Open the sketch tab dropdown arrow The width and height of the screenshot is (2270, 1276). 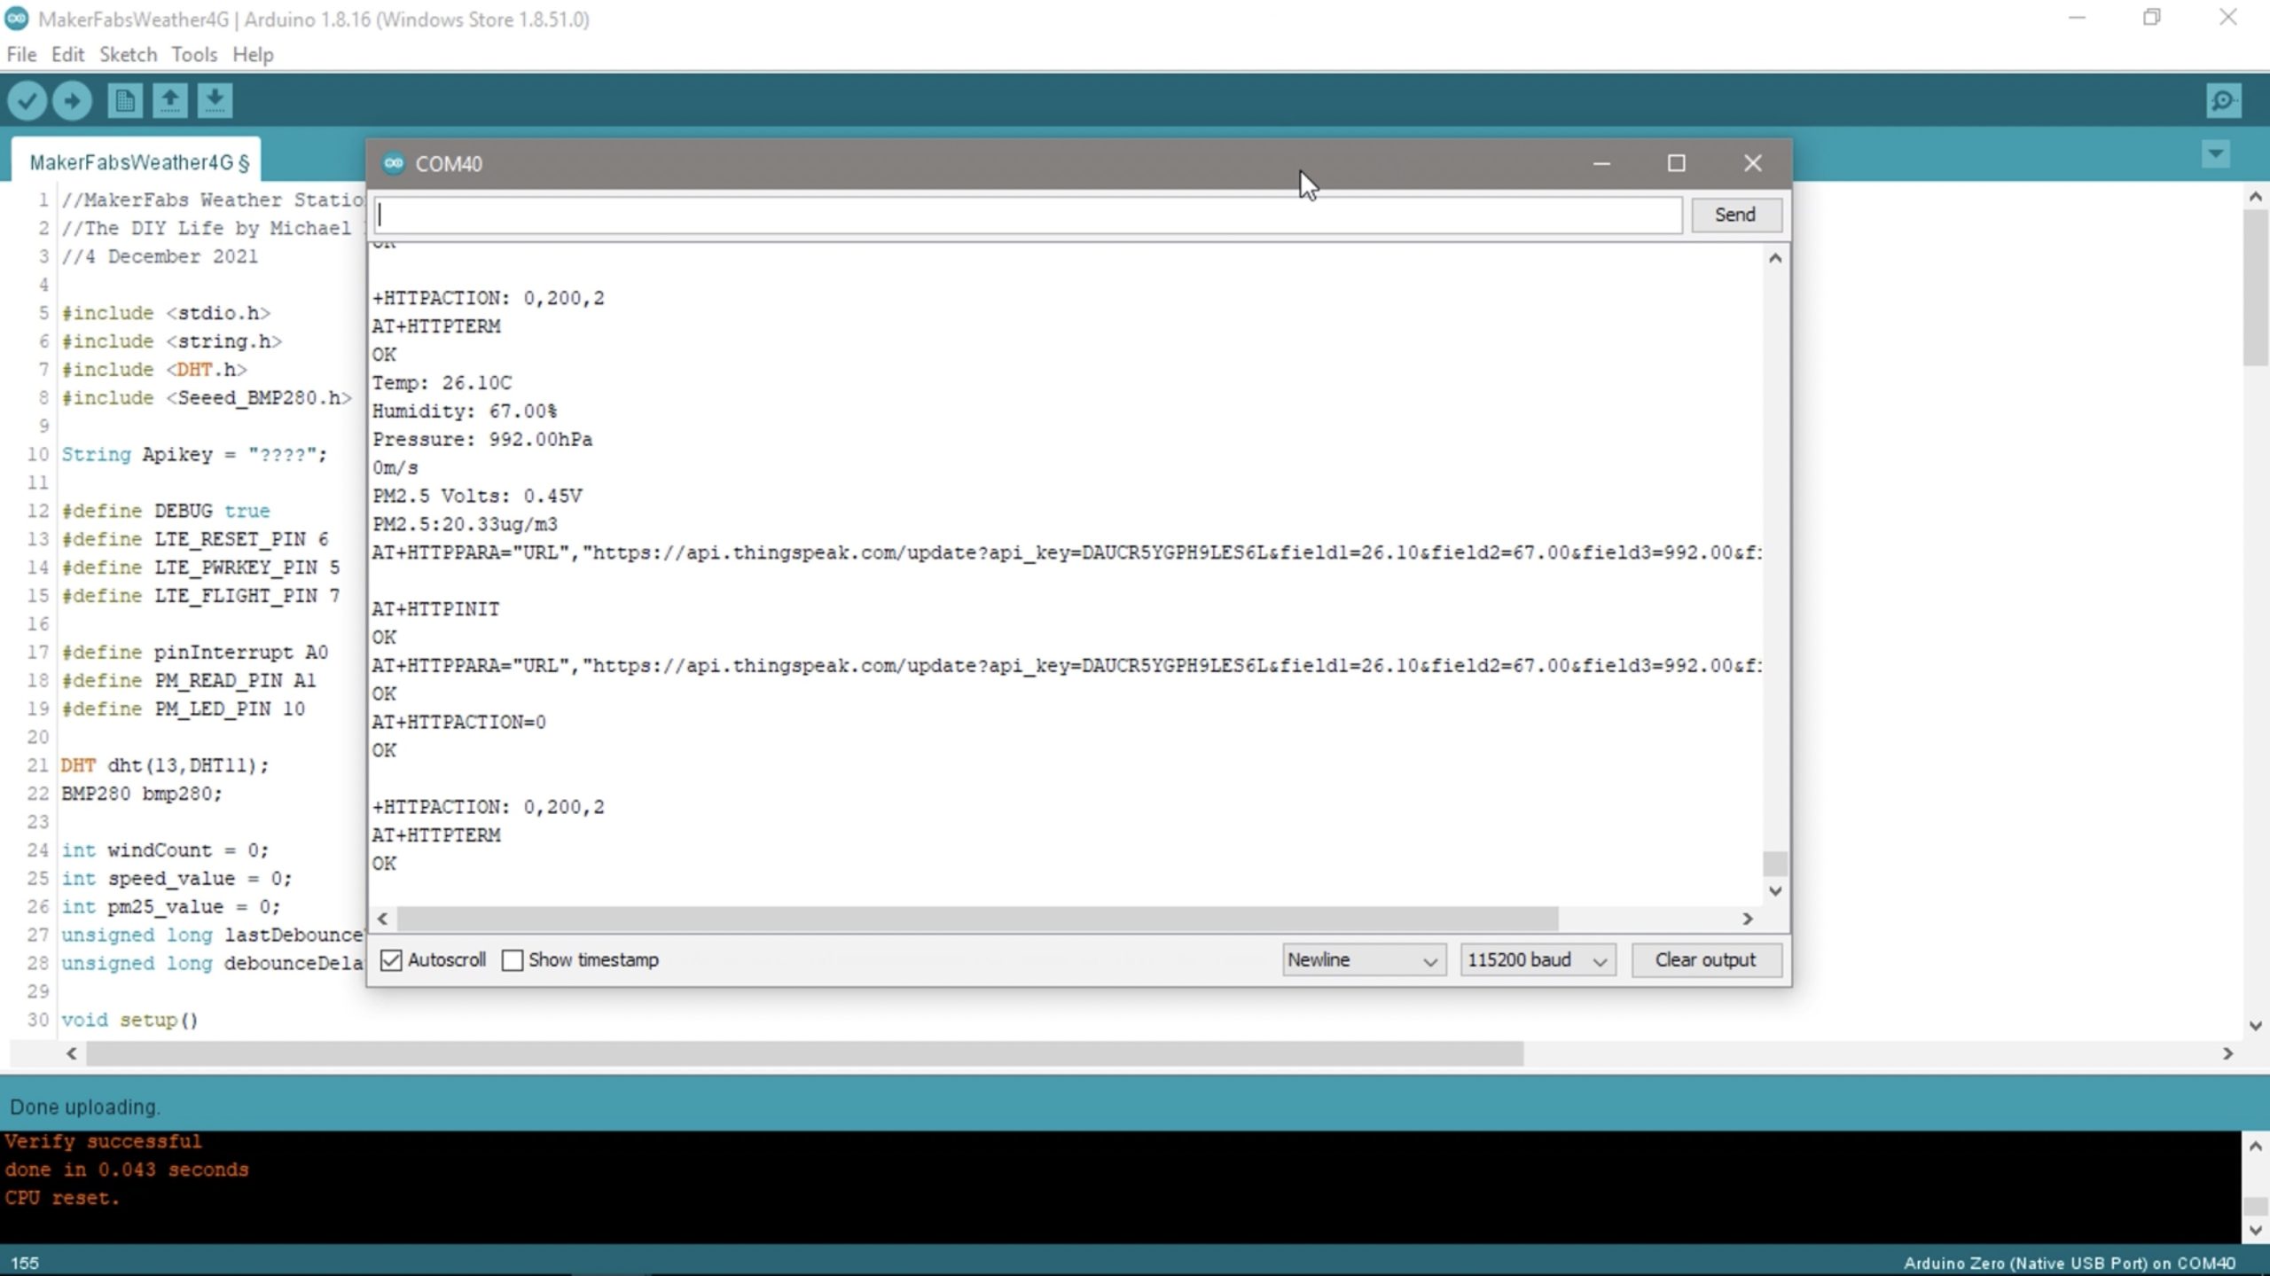pos(2215,154)
